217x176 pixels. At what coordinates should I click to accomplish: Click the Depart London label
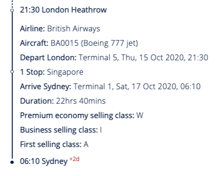[48, 57]
